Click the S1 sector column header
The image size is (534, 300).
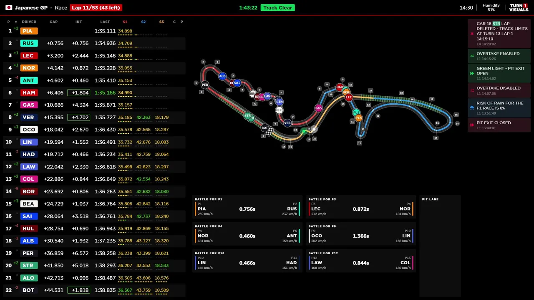click(125, 22)
